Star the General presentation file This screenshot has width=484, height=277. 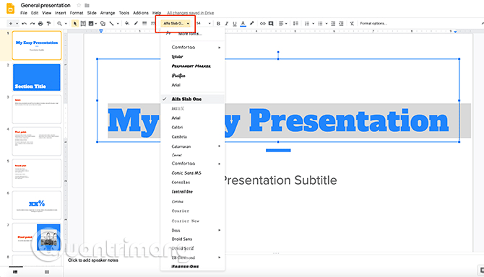pos(79,5)
